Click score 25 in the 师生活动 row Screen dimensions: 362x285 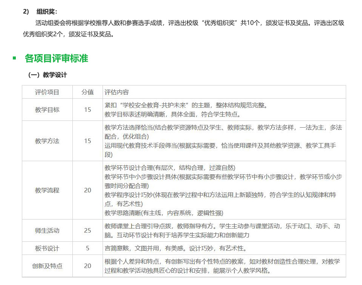(87, 230)
